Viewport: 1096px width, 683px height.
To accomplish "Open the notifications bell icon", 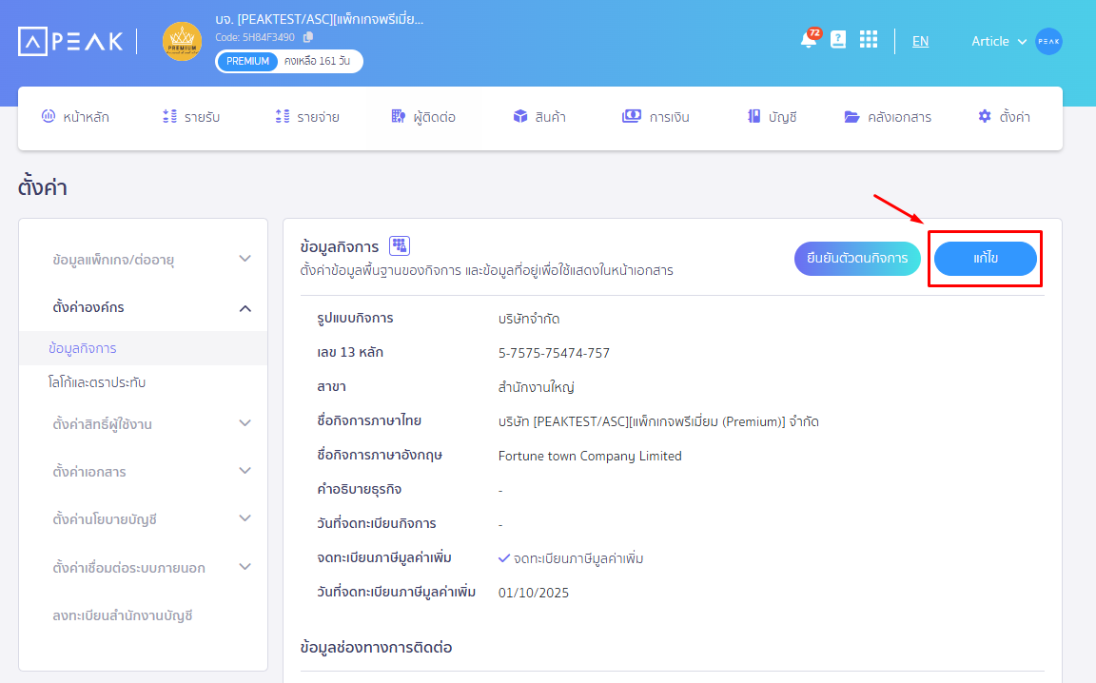I will (808, 41).
